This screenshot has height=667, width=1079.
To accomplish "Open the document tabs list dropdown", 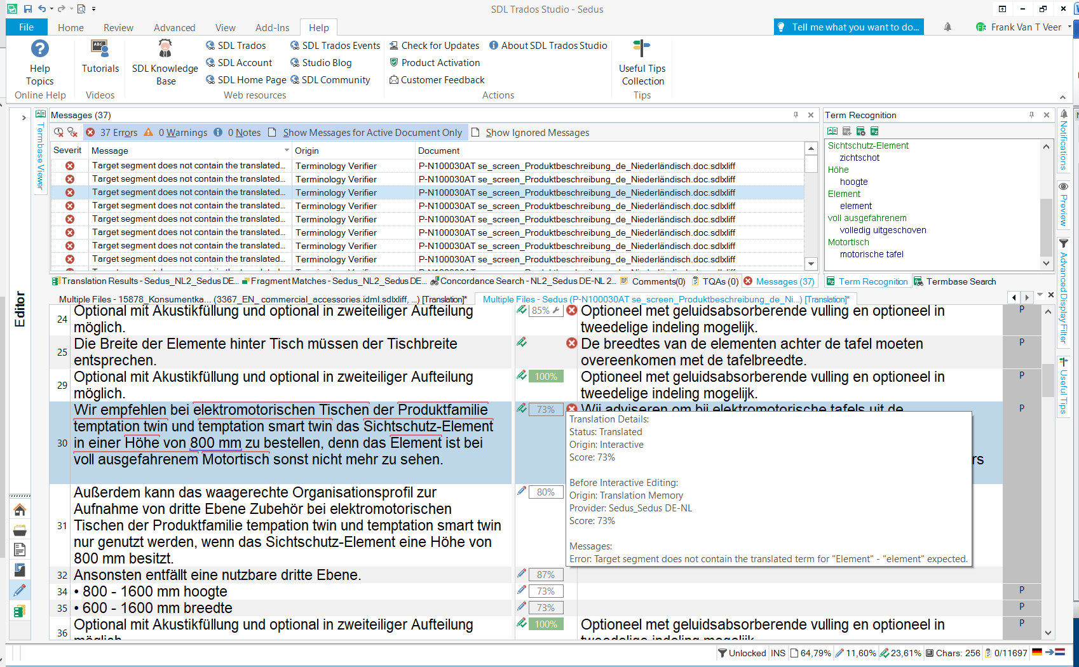I will [1040, 295].
